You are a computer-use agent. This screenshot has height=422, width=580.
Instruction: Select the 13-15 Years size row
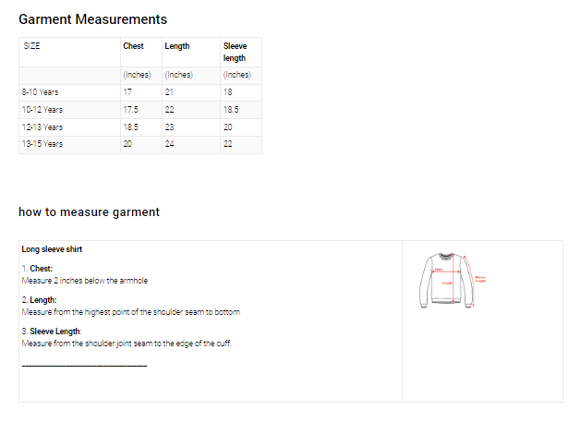[42, 144]
